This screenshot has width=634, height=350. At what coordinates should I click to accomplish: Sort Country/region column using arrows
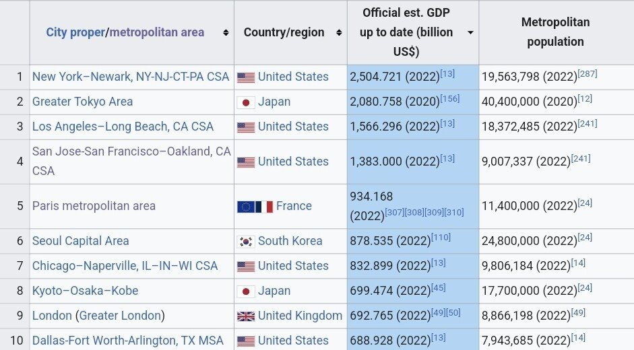(338, 32)
